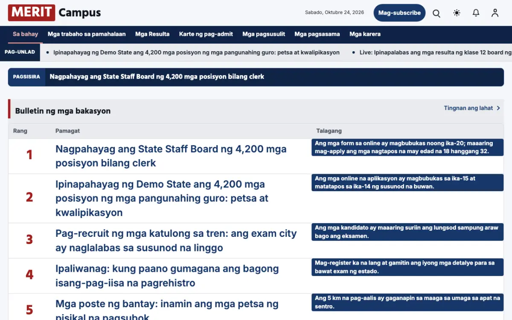
Task: Click the Bulletin ng mga bakasyon heading
Action: click(x=63, y=111)
